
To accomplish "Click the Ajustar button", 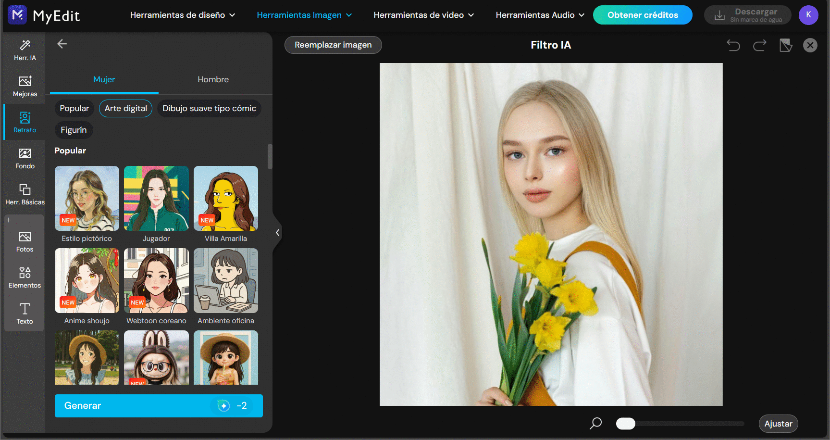I will 778,424.
